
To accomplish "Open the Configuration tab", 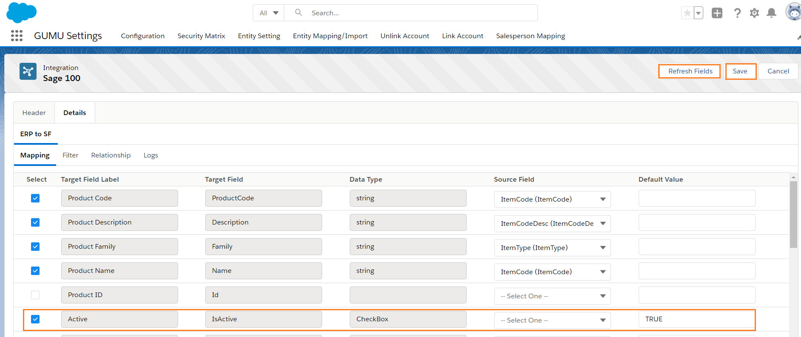I will [143, 36].
